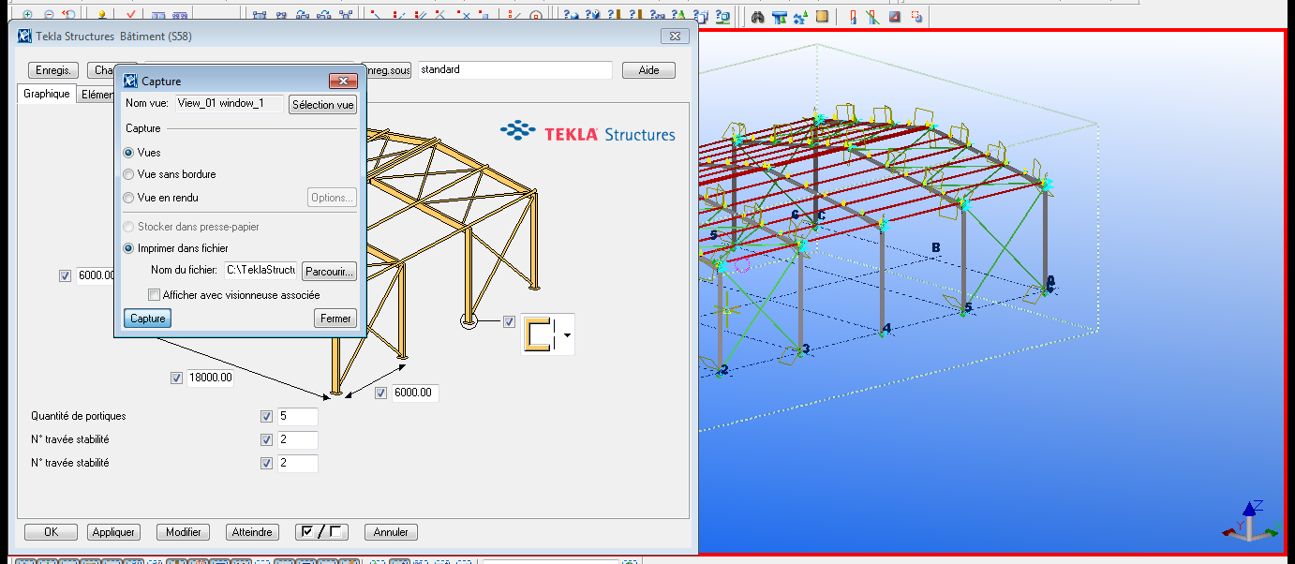
Task: Click the binoculars find icon in toolbar
Action: 757,17
